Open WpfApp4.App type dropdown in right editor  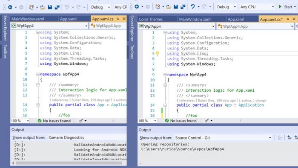(255, 26)
